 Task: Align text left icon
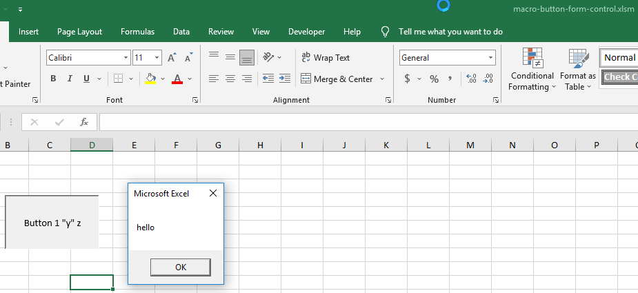[214, 79]
